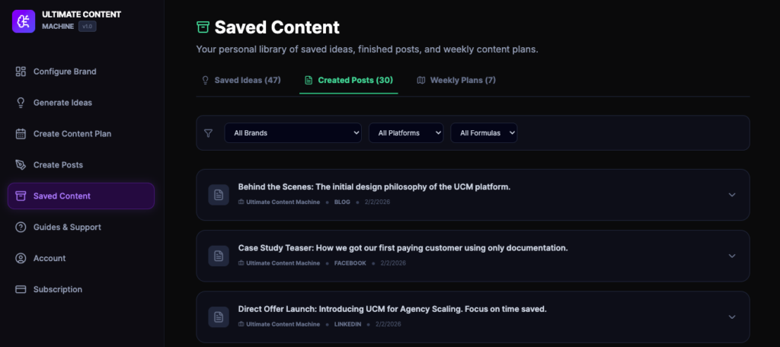Click the Create Content Plan calendar icon
This screenshot has height=347, width=780.
tap(21, 134)
